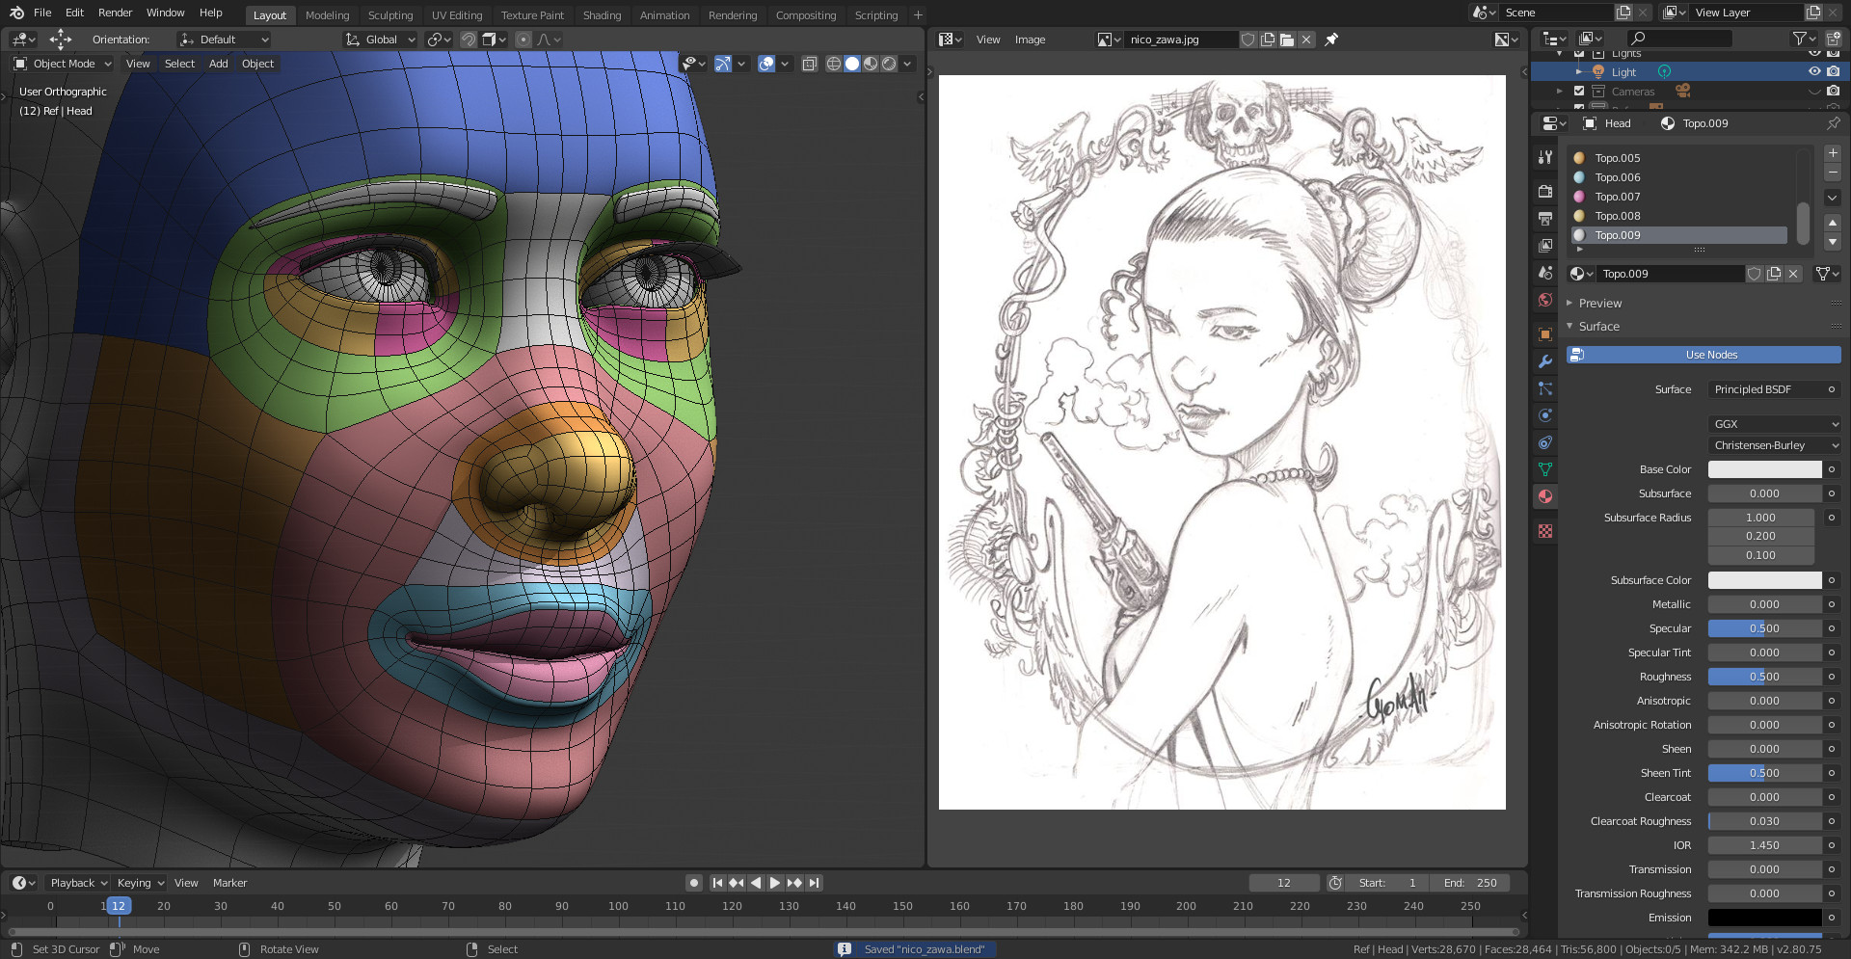Duplicate the Topo.009 material
The image size is (1851, 959).
[1774, 274]
